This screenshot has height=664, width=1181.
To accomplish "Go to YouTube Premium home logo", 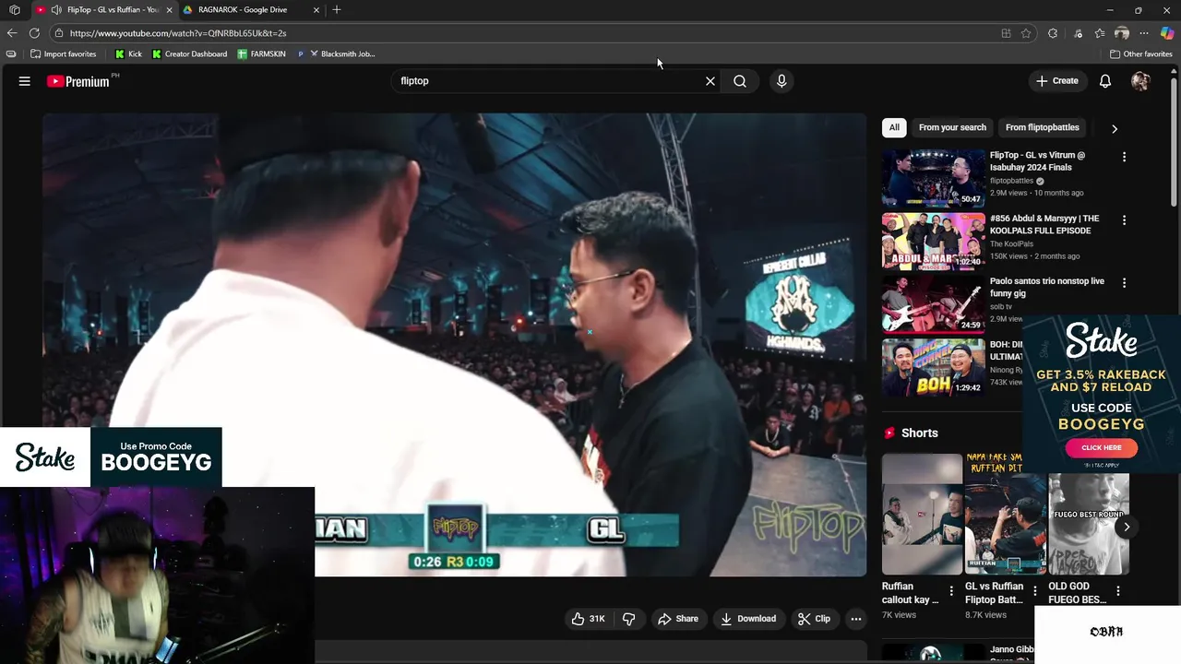I will coord(78,81).
